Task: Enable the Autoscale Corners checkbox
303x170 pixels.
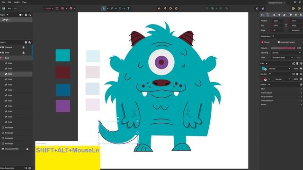Action: [279, 42]
